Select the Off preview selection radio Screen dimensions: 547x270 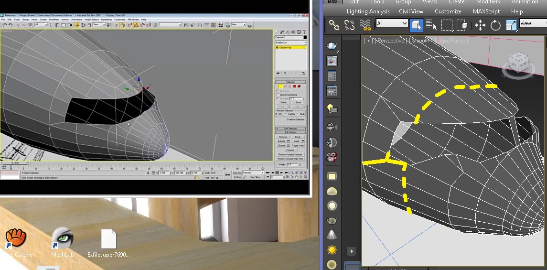[x=276, y=114]
